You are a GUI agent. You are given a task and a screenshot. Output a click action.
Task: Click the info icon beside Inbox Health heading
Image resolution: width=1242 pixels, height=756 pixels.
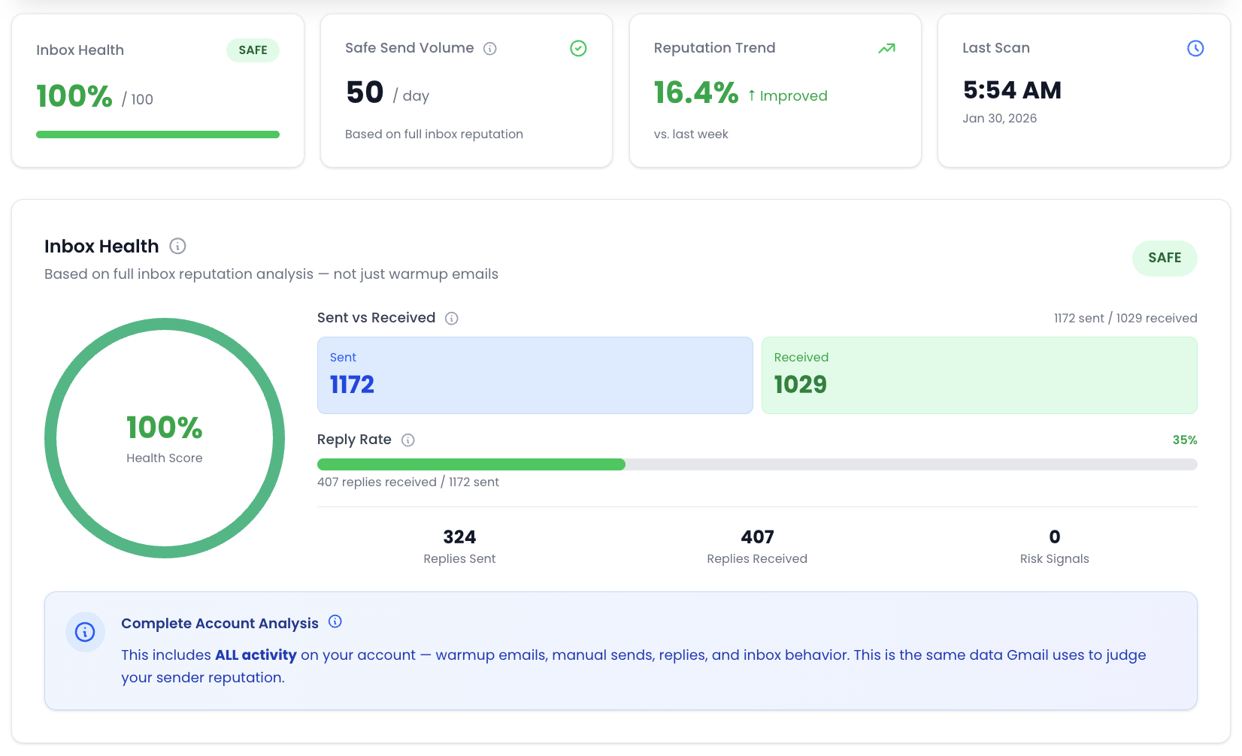click(177, 246)
